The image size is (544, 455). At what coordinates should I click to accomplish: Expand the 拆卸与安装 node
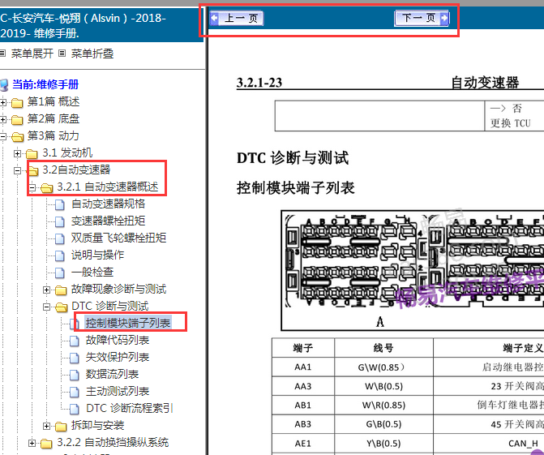pos(46,426)
